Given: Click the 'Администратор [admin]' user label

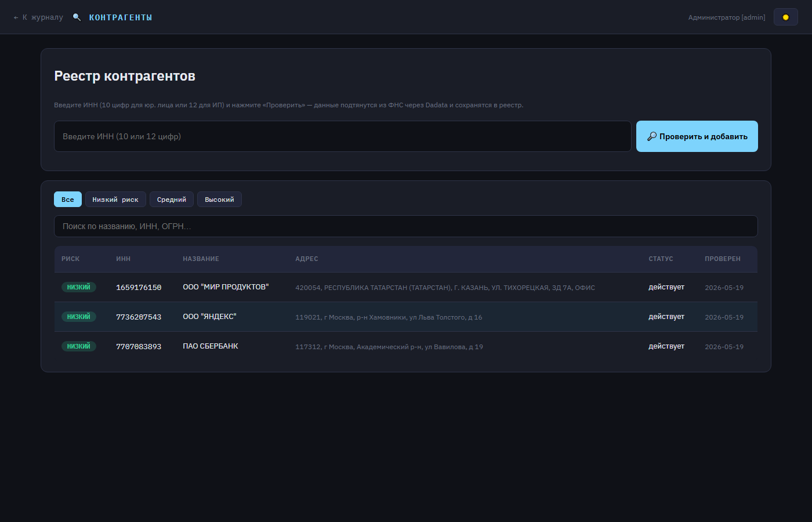Looking at the screenshot, I should (727, 17).
